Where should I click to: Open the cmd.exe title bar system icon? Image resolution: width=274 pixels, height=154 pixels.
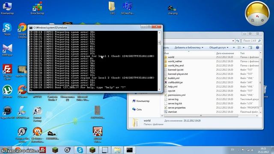pyautogui.click(x=31, y=27)
